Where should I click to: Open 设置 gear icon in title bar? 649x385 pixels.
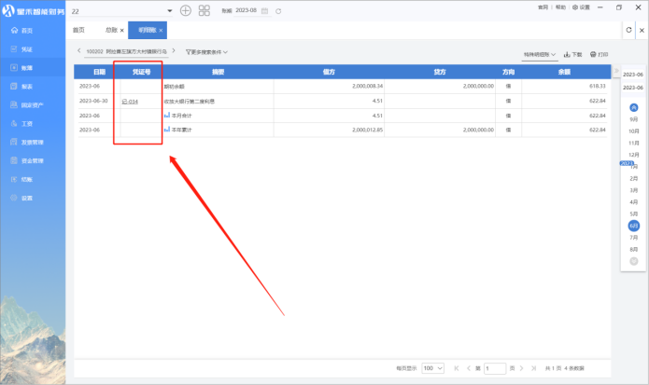click(x=583, y=7)
